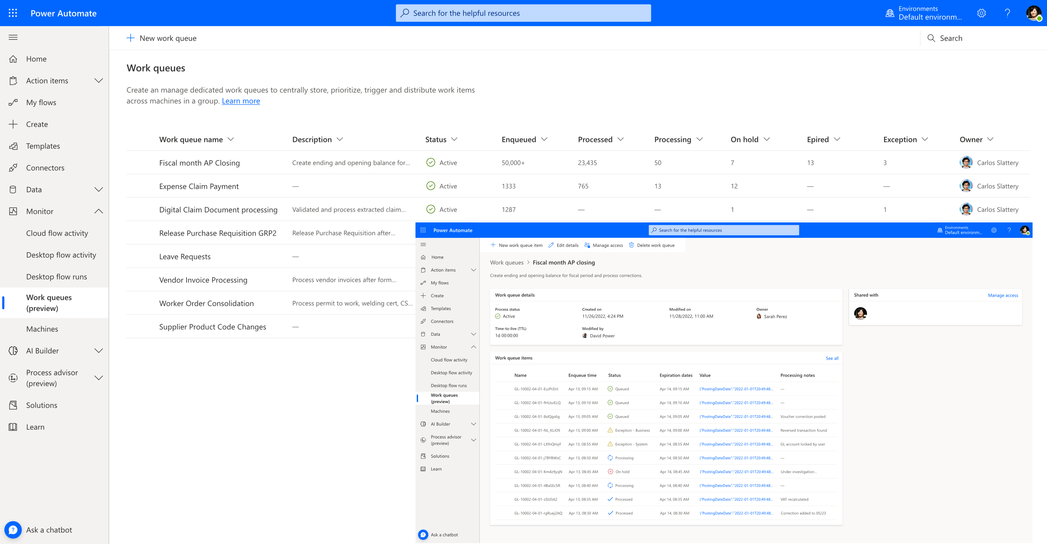Viewport: 1047px width, 544px height.
Task: Select Machines in the sidebar
Action: click(42, 329)
